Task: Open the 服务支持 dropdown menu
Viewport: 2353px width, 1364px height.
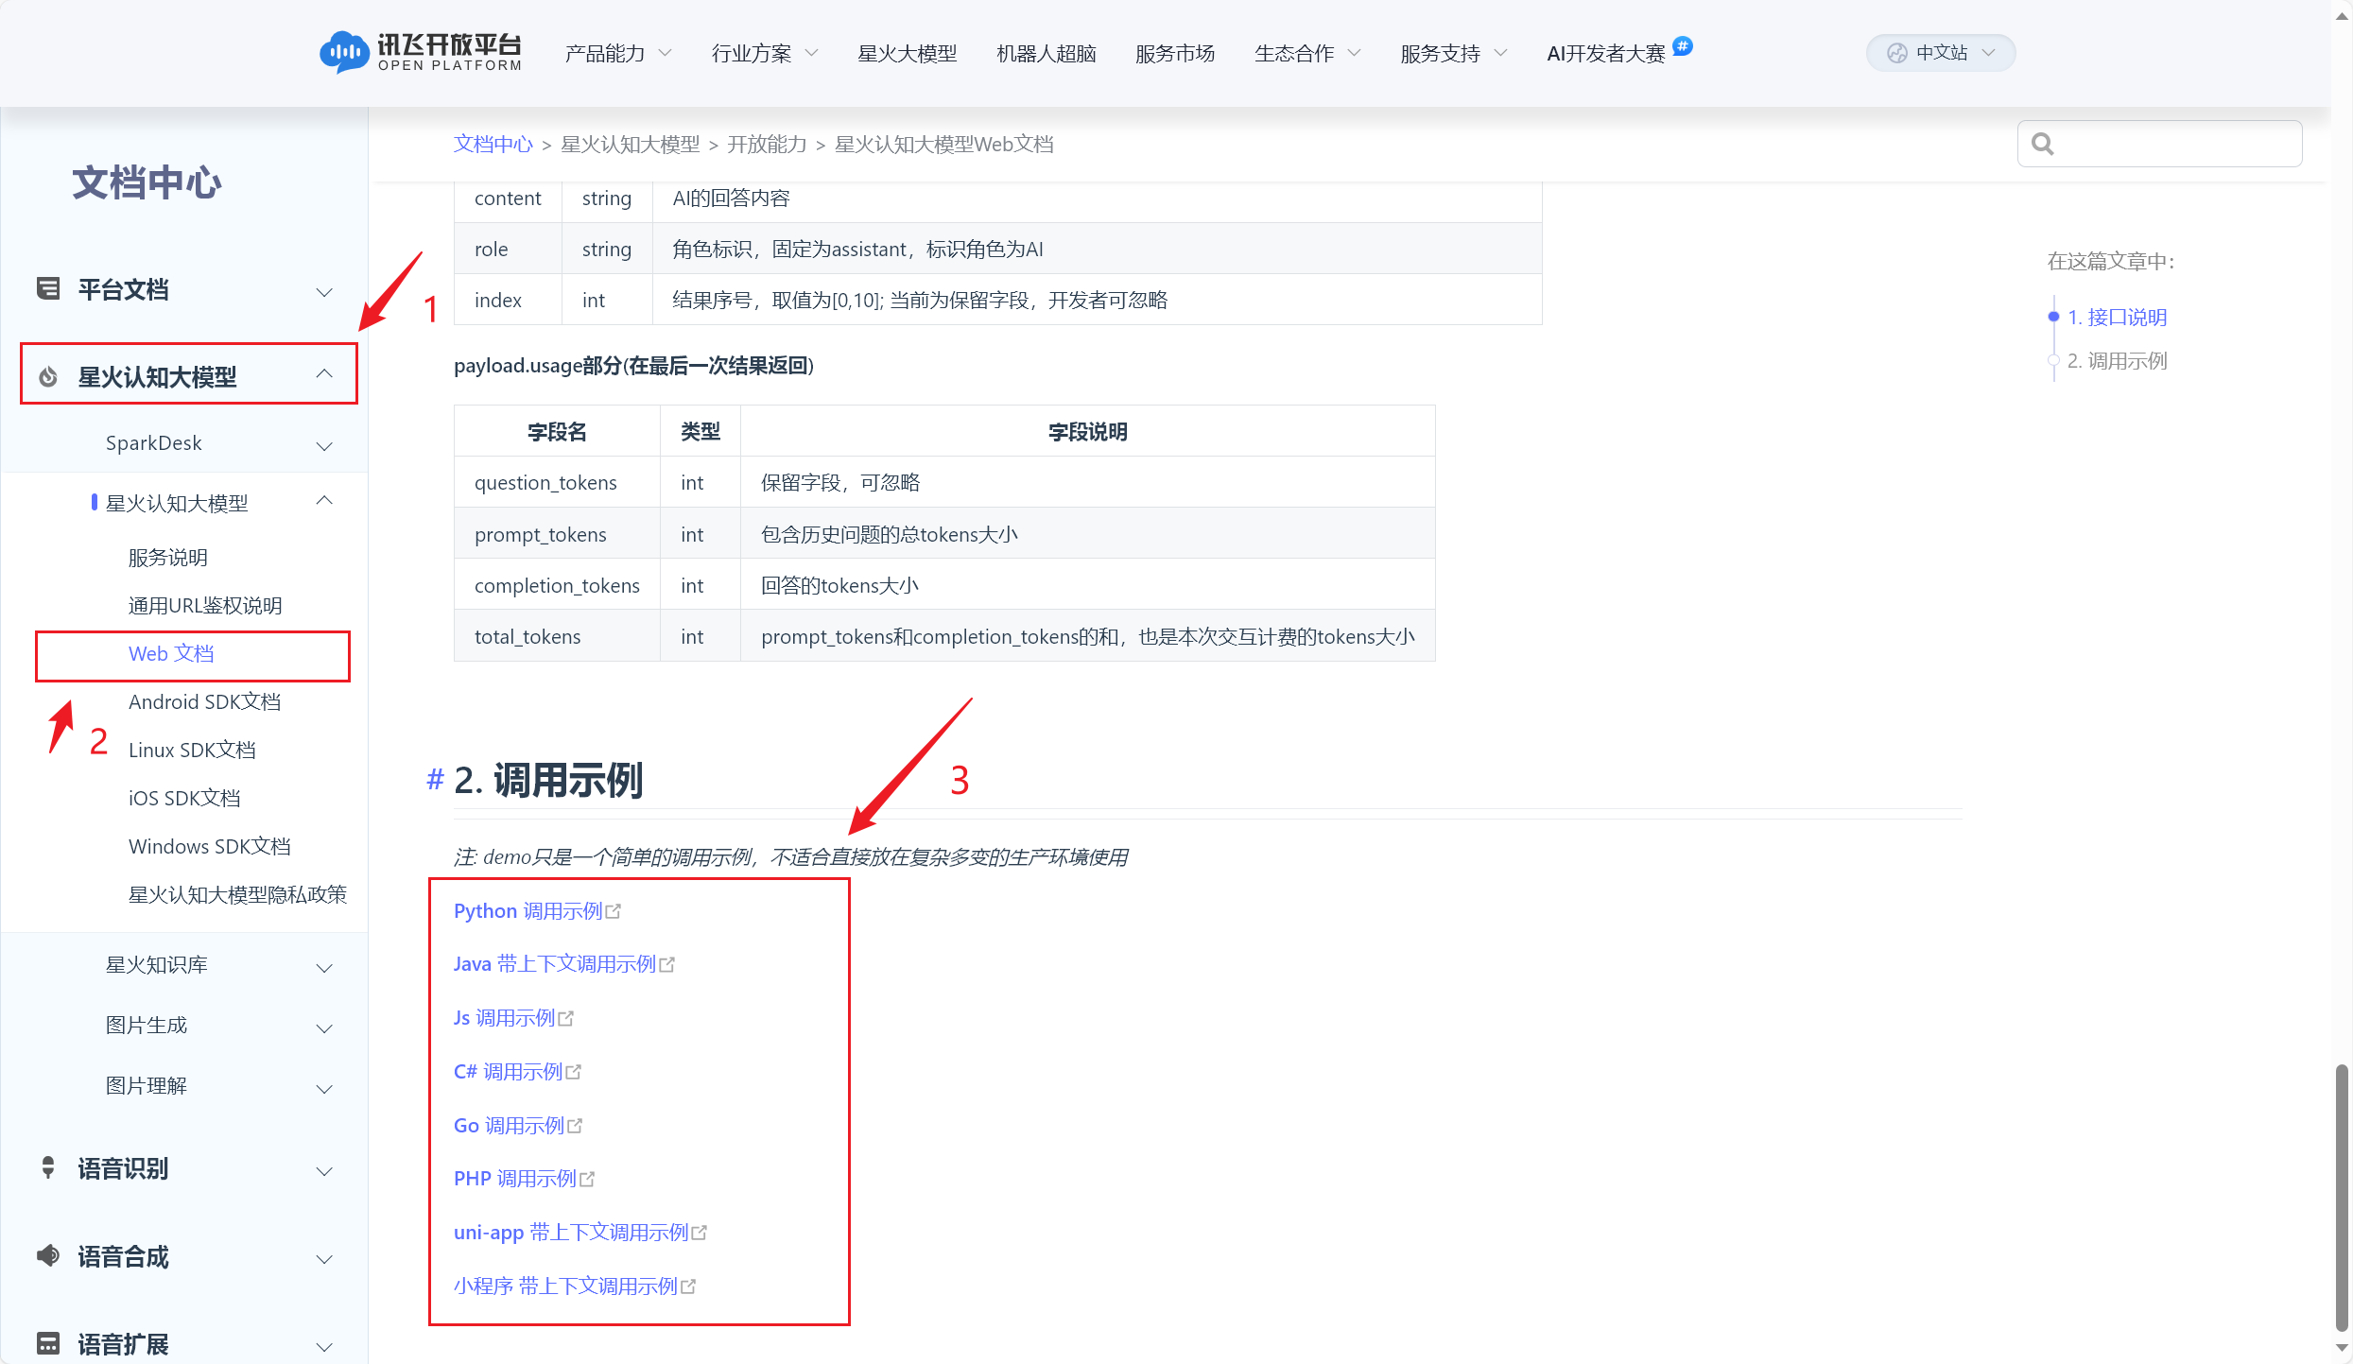Action: tap(1454, 53)
